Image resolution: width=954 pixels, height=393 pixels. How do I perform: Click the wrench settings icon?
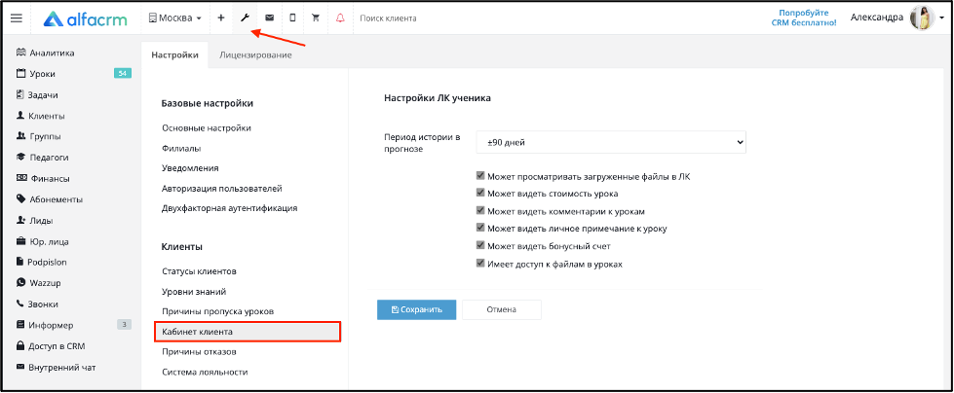(245, 18)
